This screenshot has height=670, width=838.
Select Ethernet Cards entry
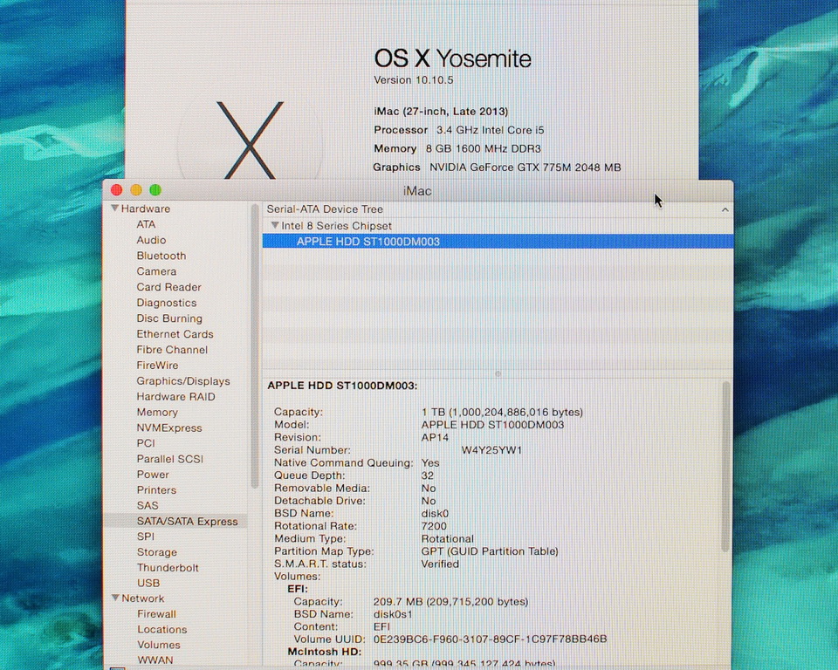tap(175, 334)
